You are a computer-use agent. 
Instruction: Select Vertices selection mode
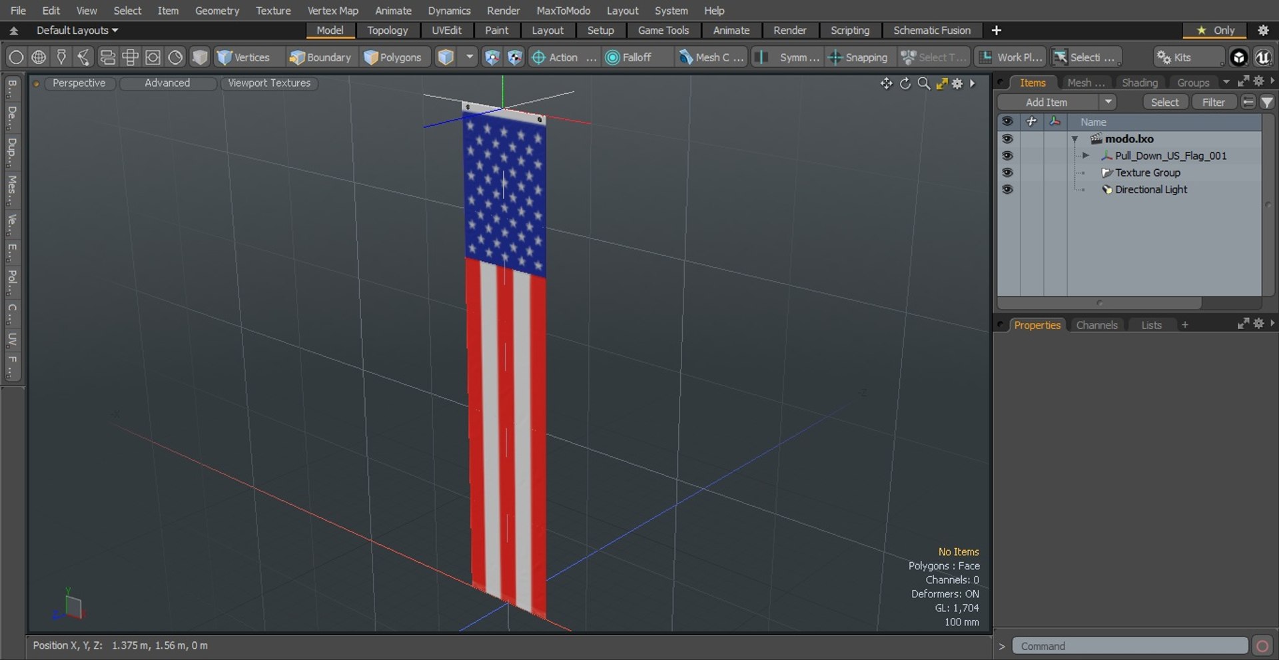[x=244, y=57]
